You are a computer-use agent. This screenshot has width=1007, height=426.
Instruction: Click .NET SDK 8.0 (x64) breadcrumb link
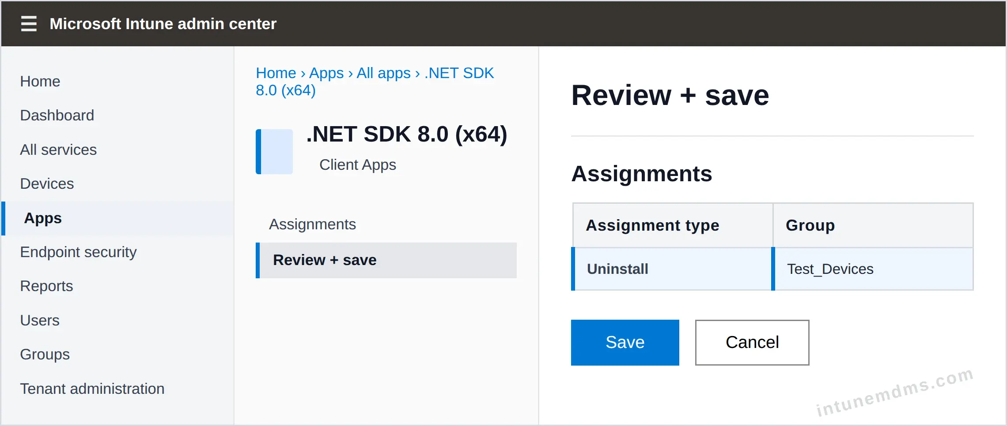(375, 82)
